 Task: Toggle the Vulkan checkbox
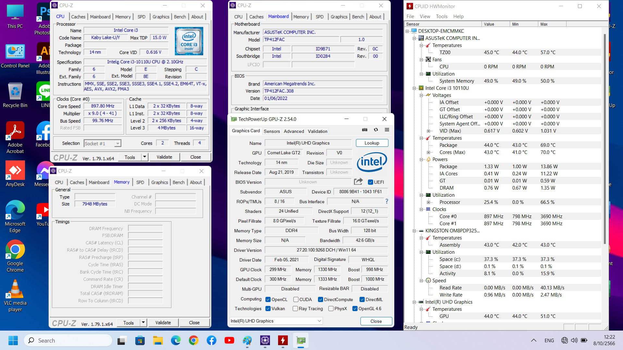point(268,309)
